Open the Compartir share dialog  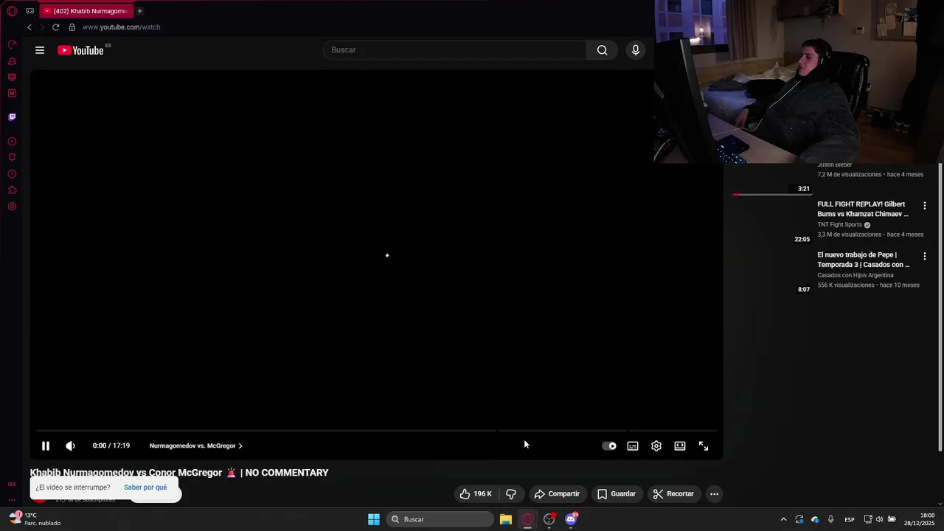557,494
